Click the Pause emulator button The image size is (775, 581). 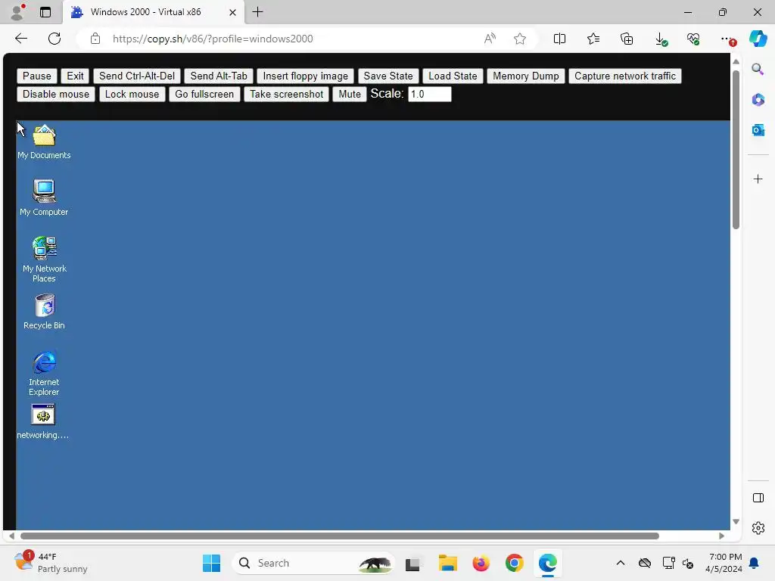pos(37,76)
